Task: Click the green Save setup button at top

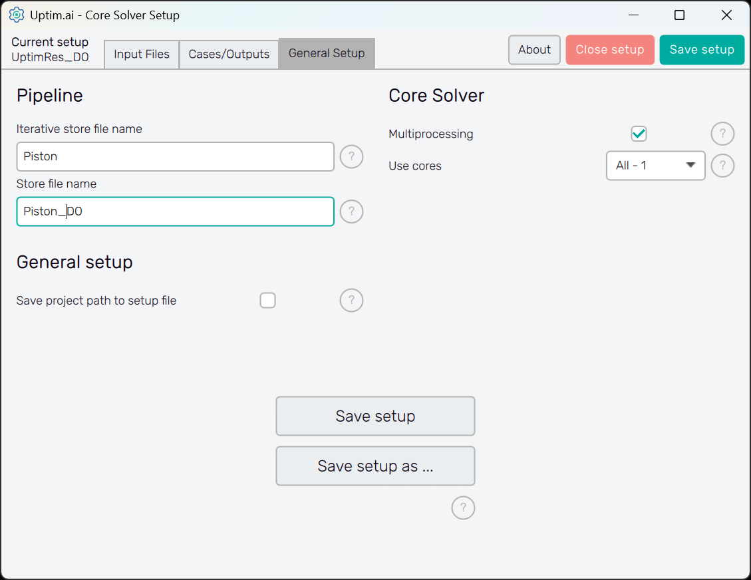Action: coord(702,50)
